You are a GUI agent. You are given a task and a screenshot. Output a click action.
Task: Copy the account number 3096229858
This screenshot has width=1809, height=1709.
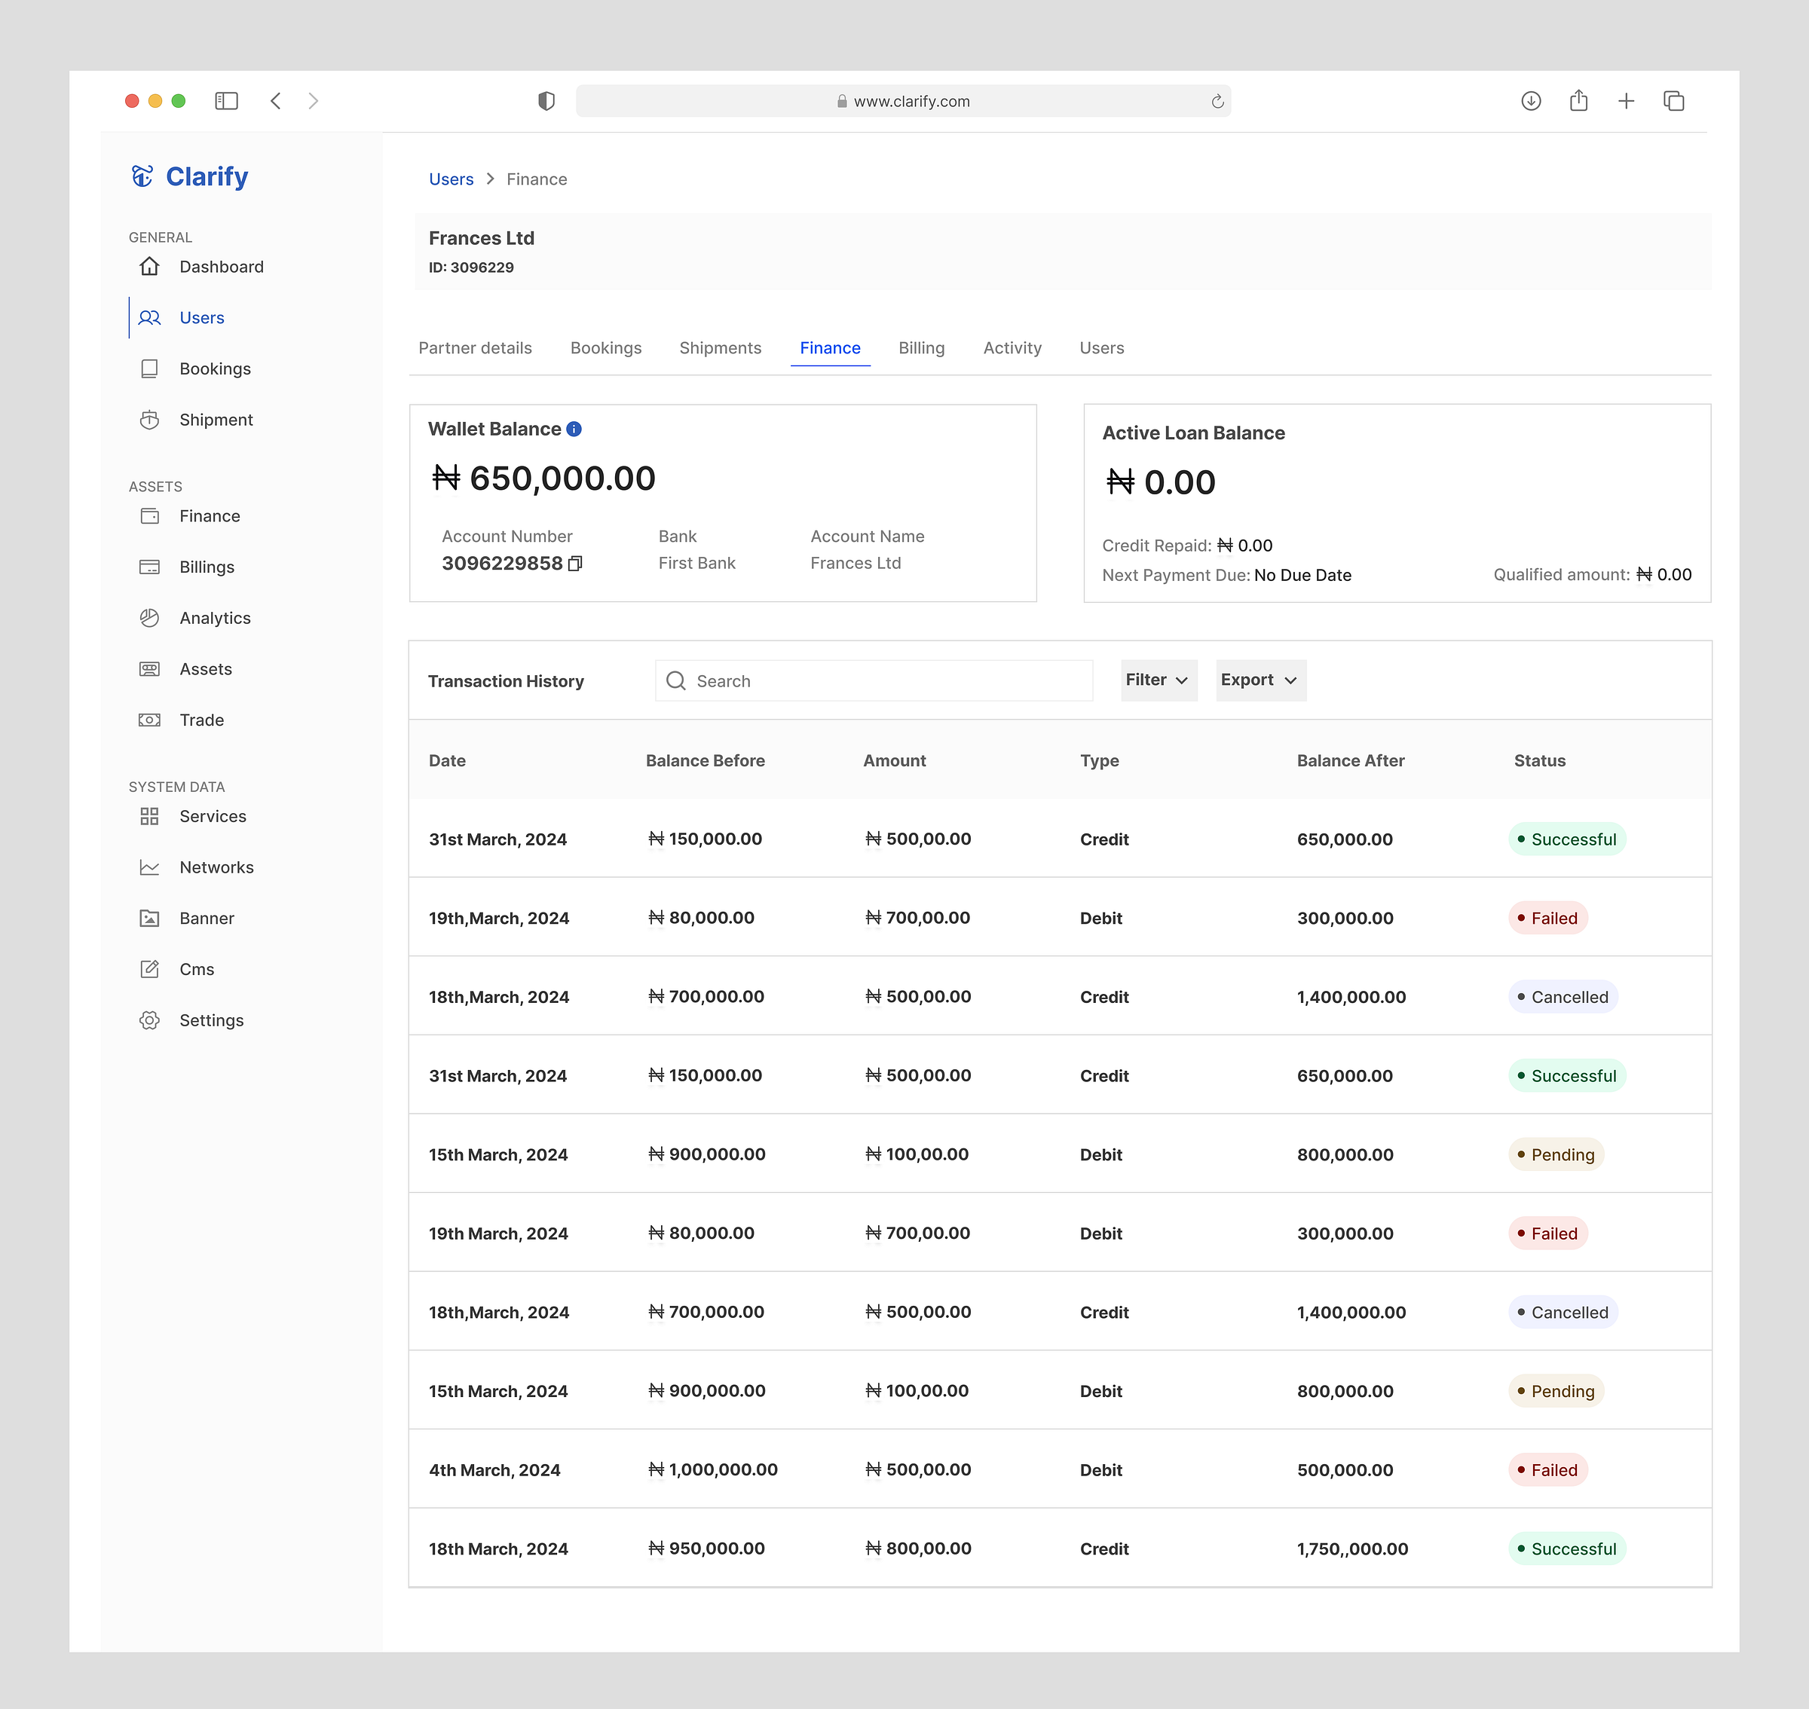pos(575,564)
